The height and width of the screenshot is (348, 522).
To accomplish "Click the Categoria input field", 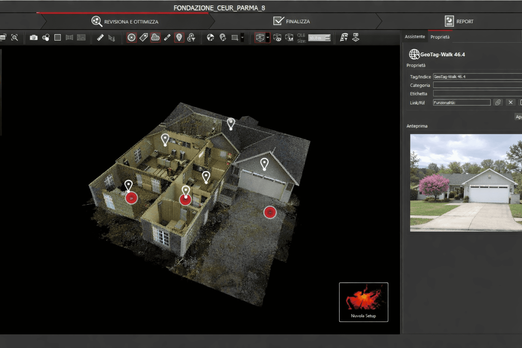I will [477, 85].
